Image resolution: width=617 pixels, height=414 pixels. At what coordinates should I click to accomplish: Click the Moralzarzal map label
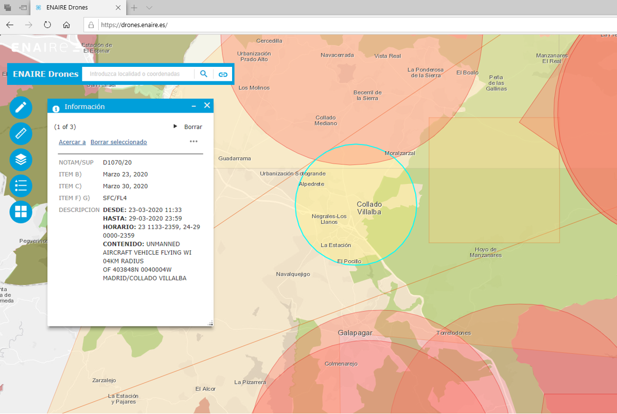point(400,153)
